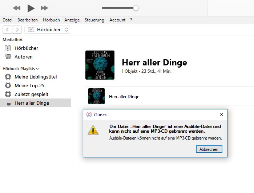Click the book icon beside sidebar Hörbücher
The width and height of the screenshot is (254, 193).
coord(8,48)
